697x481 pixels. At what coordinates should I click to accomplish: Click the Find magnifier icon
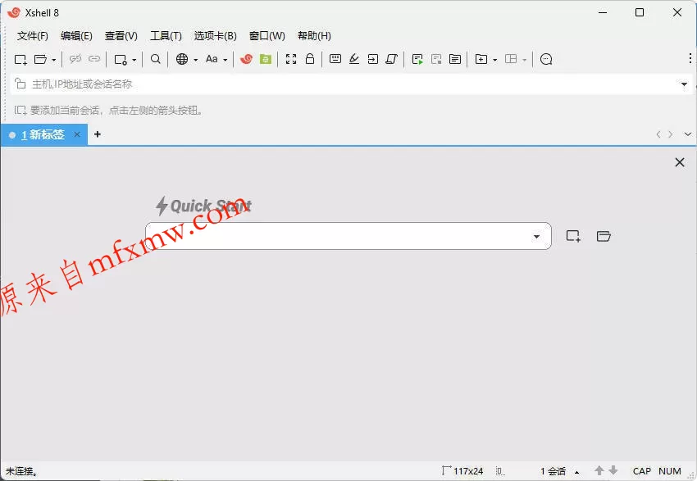pos(155,59)
